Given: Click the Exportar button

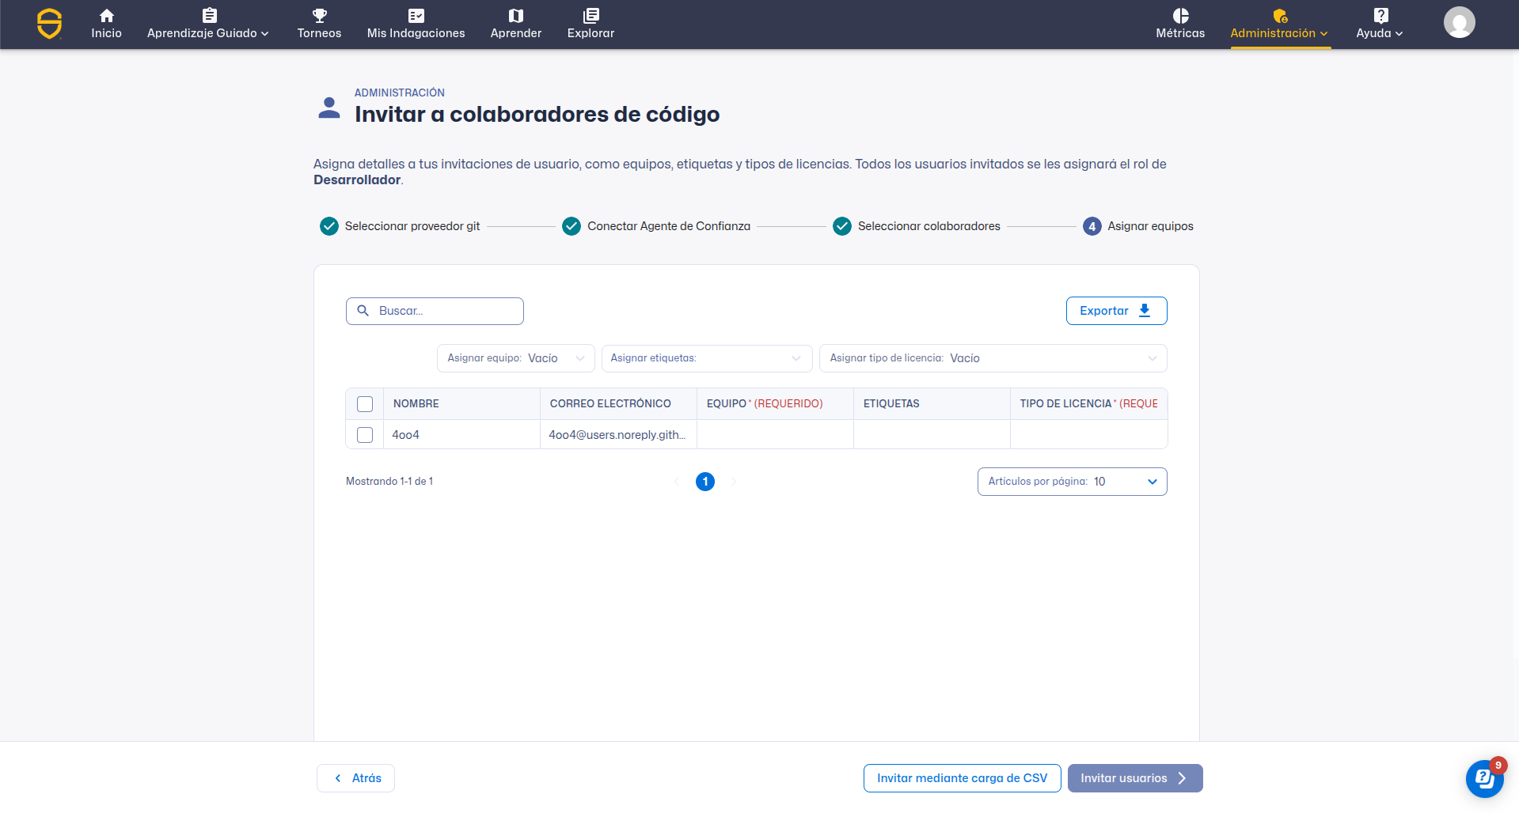Looking at the screenshot, I should coord(1115,311).
